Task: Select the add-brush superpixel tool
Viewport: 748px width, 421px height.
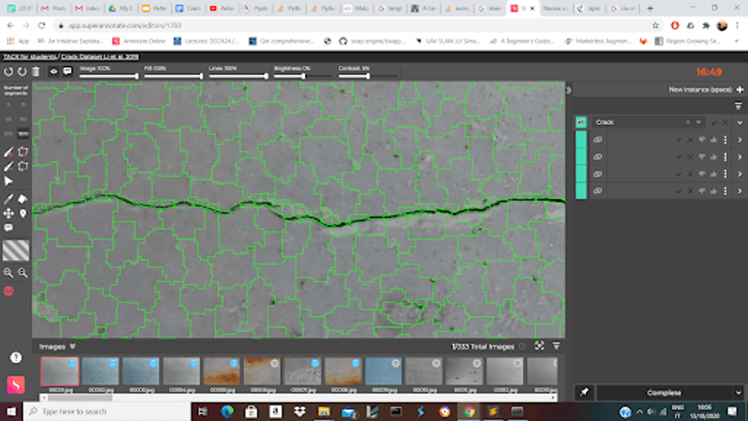Action: click(x=9, y=152)
